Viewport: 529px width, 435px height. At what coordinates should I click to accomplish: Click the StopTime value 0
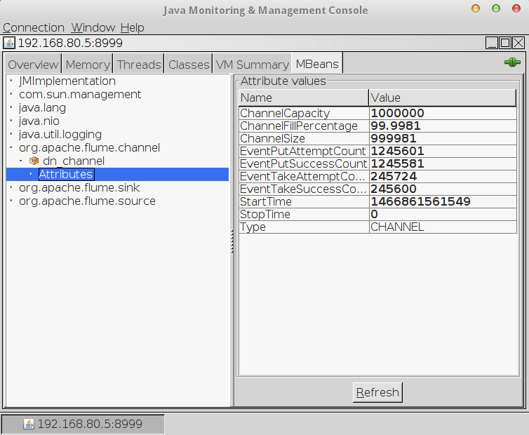pos(443,214)
